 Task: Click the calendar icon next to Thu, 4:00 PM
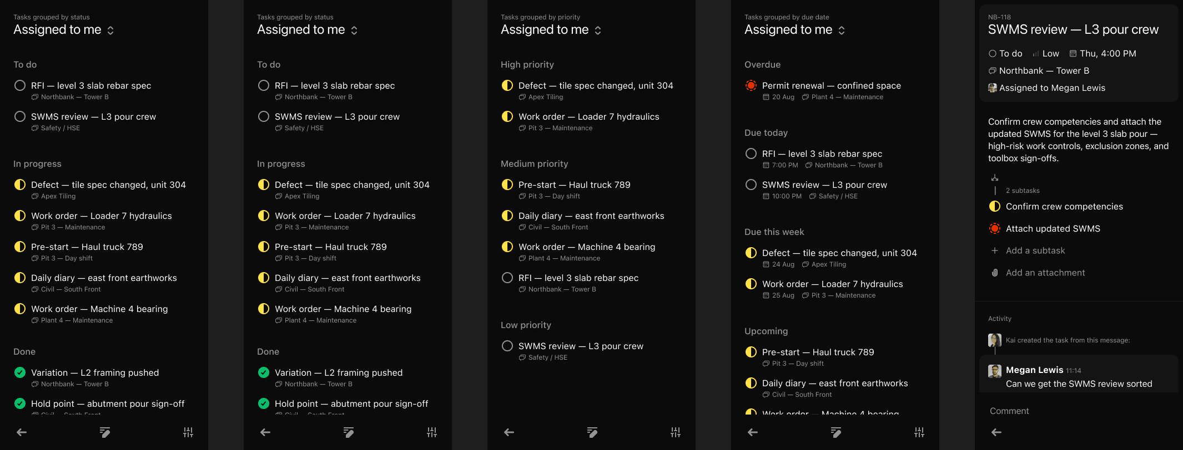(x=1073, y=54)
